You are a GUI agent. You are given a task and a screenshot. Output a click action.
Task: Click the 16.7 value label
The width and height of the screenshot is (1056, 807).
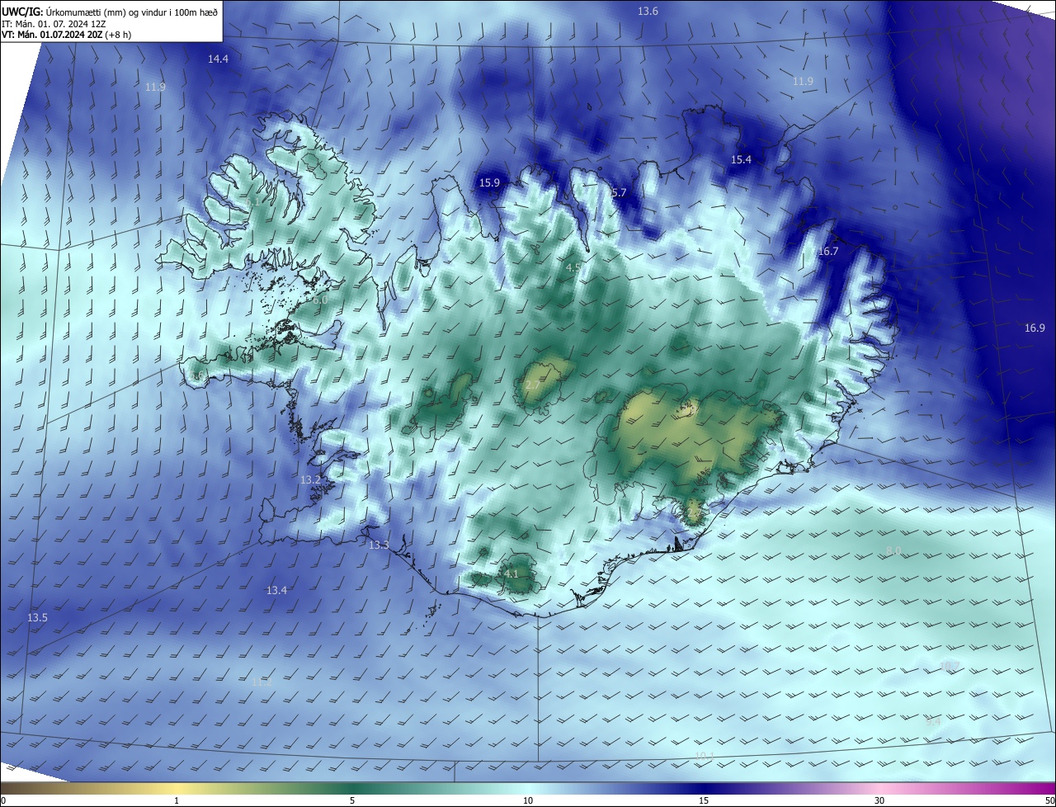point(828,252)
